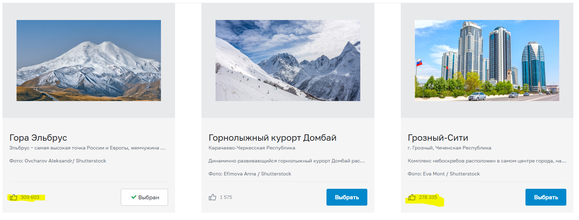Open the Grozny-City skyscrapers photo
The image size is (579, 220).
tap(487, 60)
